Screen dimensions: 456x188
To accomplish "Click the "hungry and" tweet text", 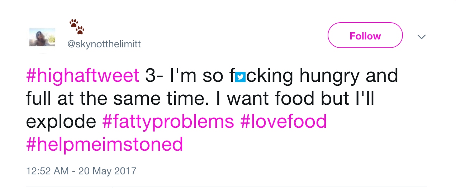I will pyautogui.click(x=348, y=76).
